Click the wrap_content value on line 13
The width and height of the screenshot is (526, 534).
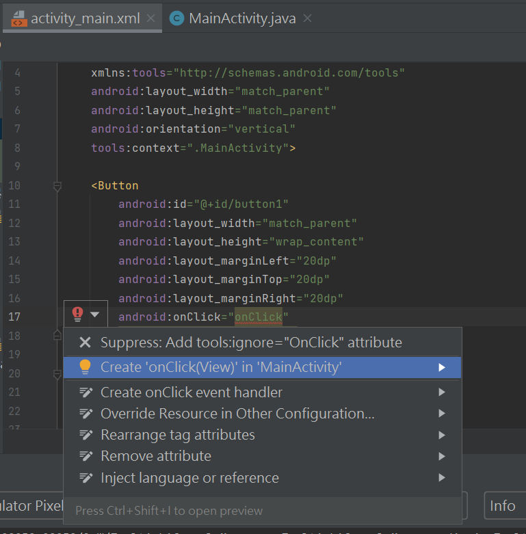pyautogui.click(x=317, y=242)
